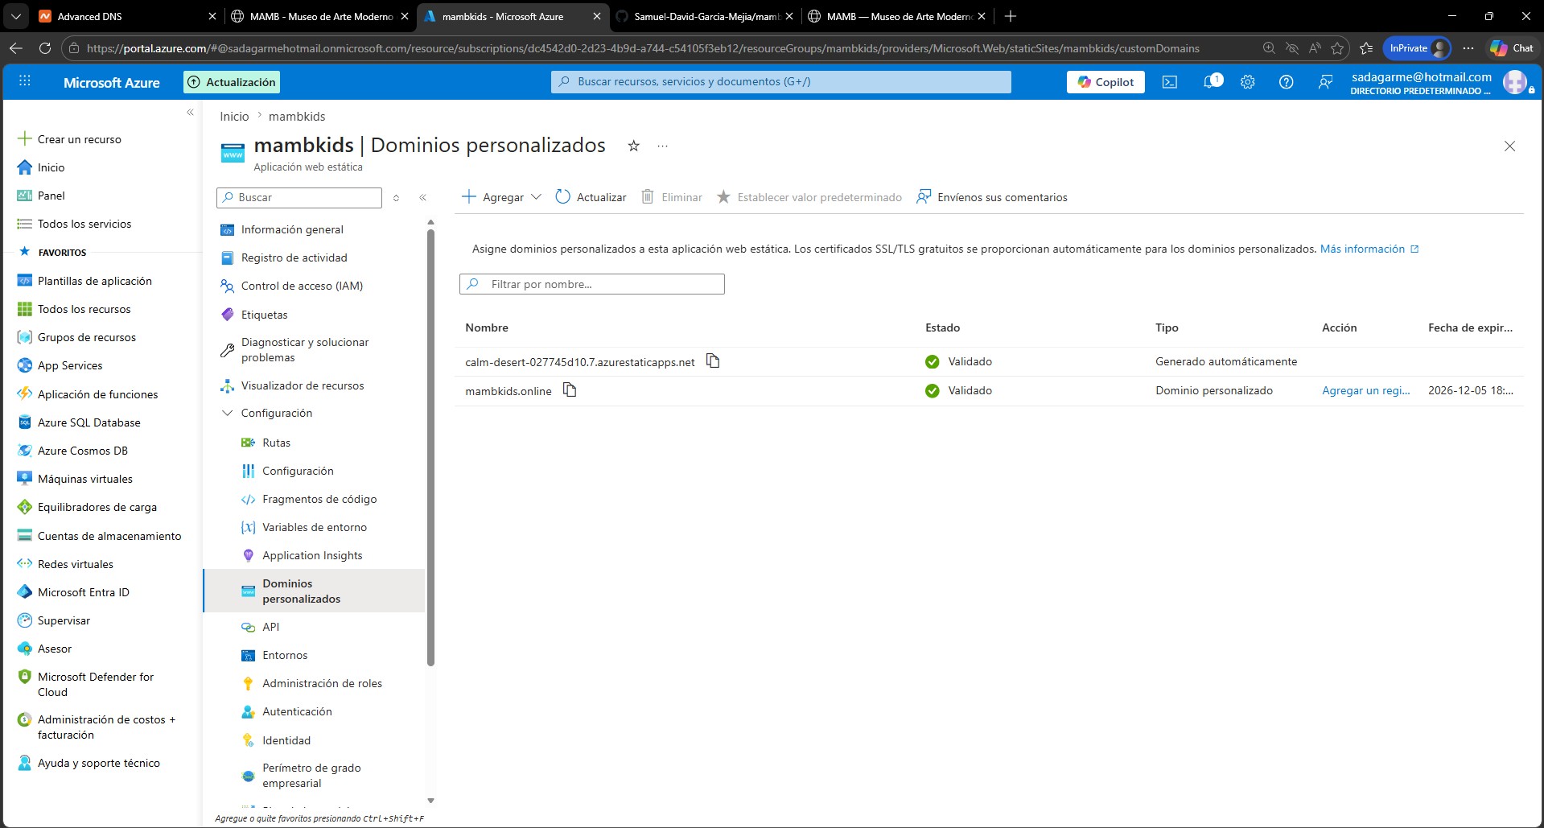Open Diagnosticar y solucionar problemas

click(305, 350)
